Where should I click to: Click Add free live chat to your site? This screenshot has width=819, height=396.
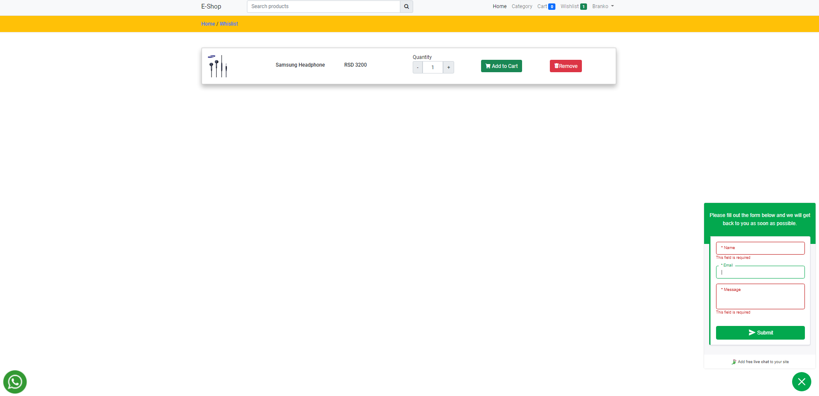(x=763, y=361)
